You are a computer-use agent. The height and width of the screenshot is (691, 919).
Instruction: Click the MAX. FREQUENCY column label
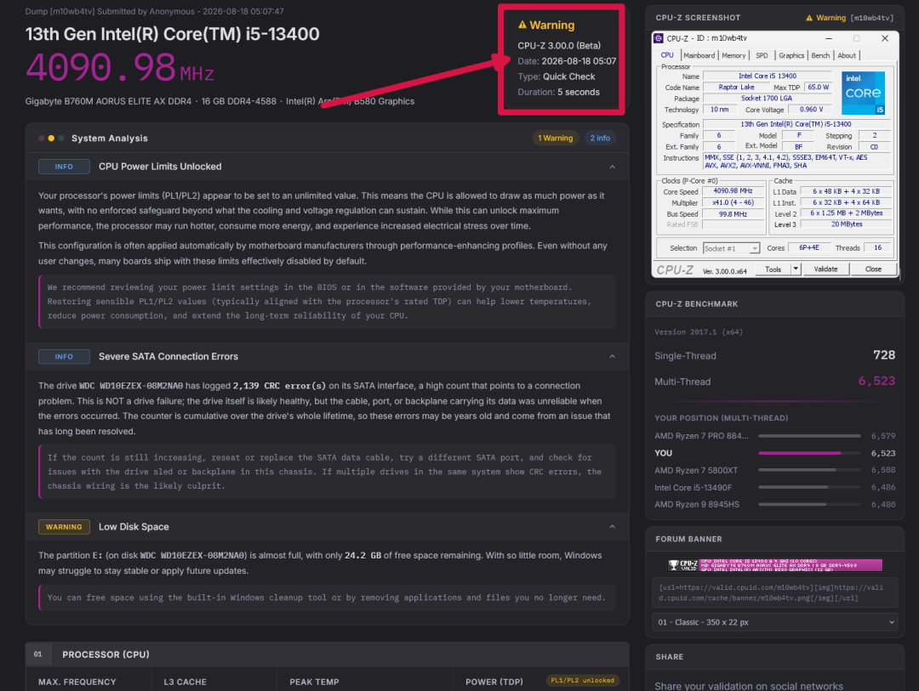77,683
